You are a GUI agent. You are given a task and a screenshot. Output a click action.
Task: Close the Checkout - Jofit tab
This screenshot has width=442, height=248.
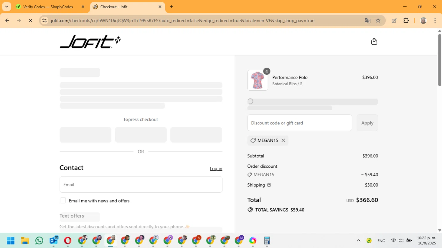(x=160, y=7)
